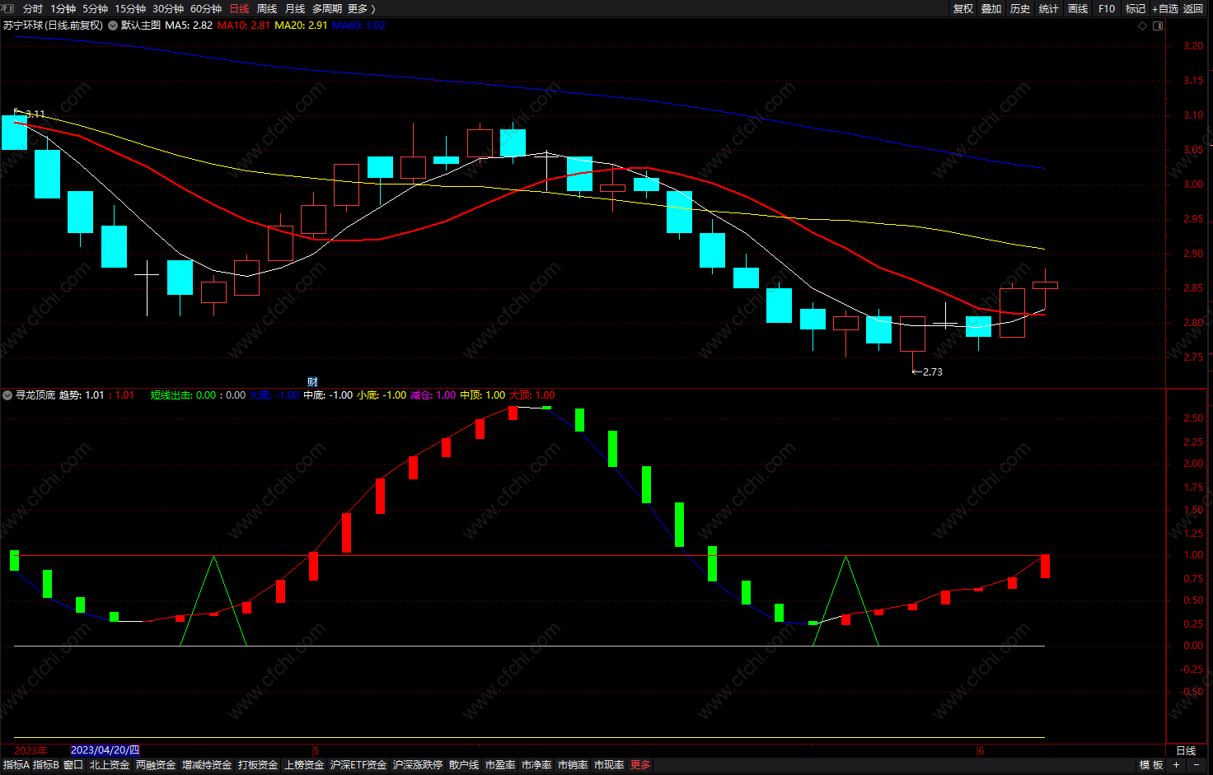Viewport: 1213px width, 775px height.
Task: Select 上榜资金 indicator
Action: pos(304,765)
